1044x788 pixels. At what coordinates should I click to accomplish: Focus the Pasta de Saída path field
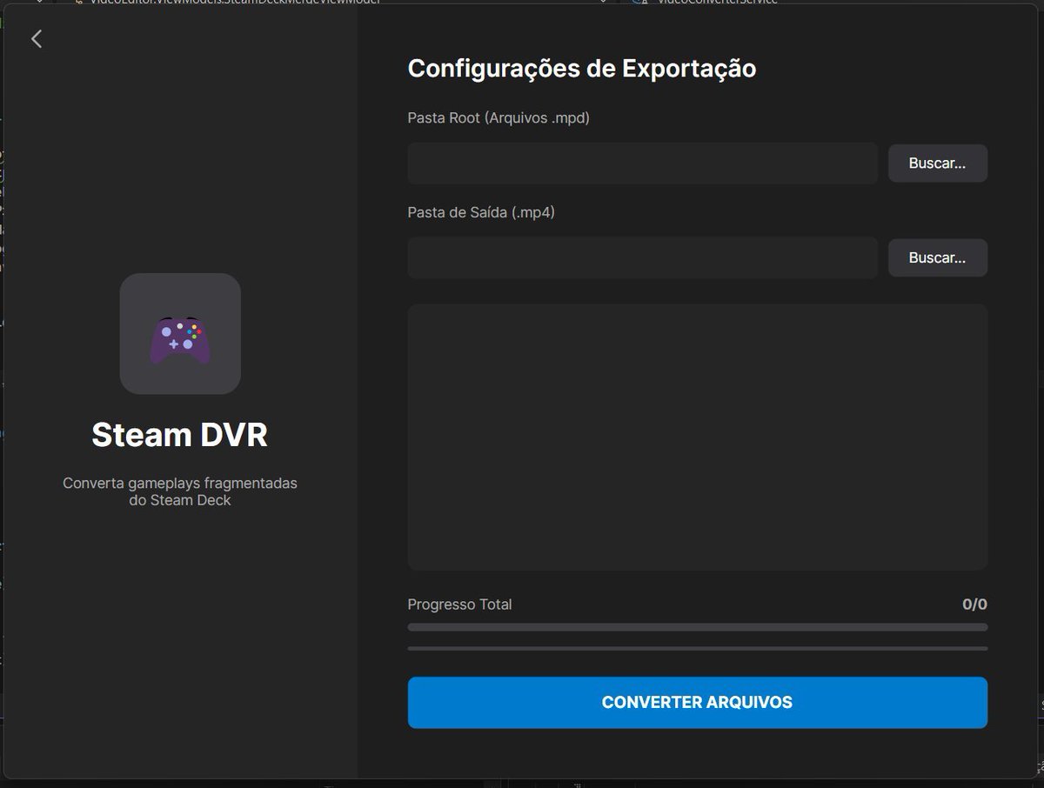pyautogui.click(x=643, y=258)
